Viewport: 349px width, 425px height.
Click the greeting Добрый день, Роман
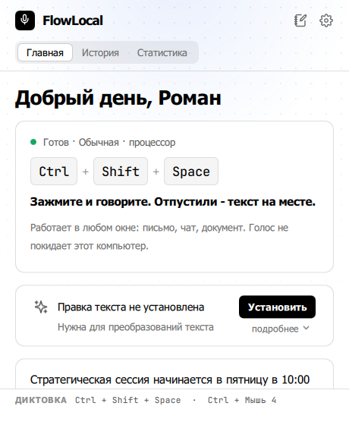click(x=118, y=98)
